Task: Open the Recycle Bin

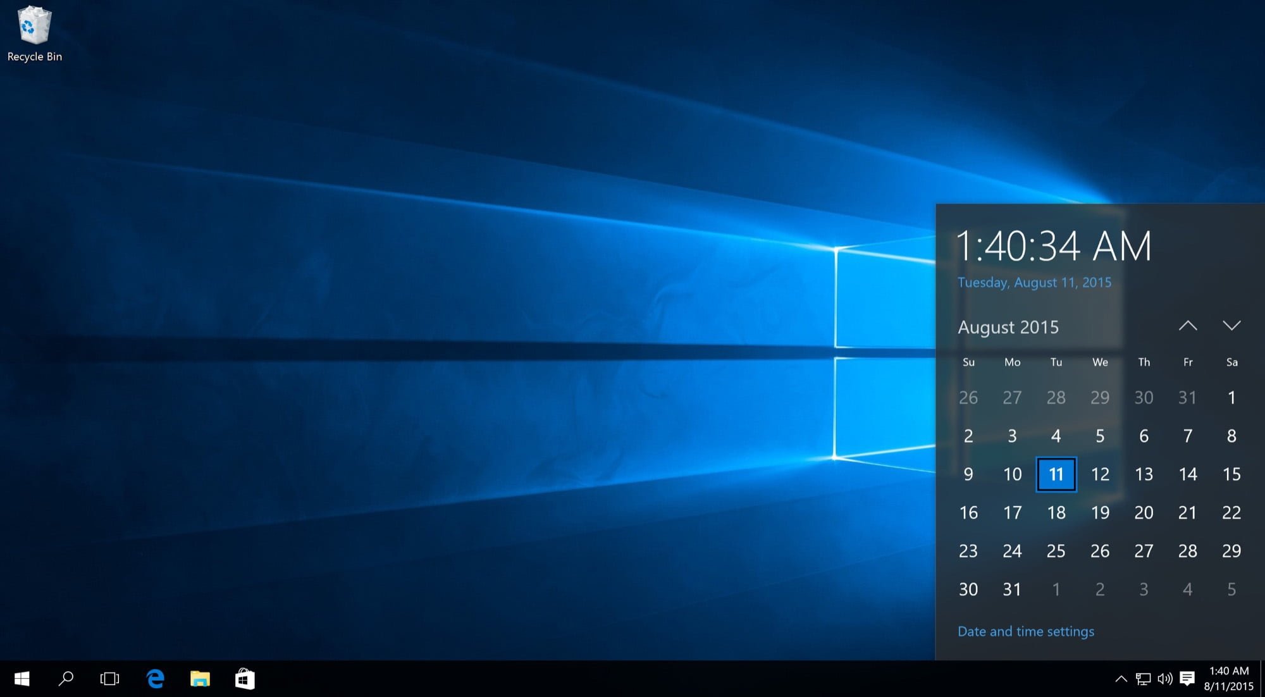Action: coord(34,30)
